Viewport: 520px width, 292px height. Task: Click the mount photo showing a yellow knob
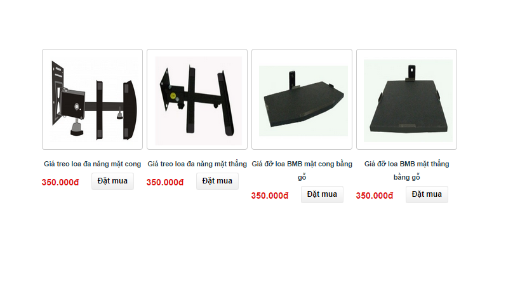(197, 100)
